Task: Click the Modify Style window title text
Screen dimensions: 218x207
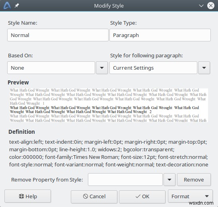Action: 109,6
